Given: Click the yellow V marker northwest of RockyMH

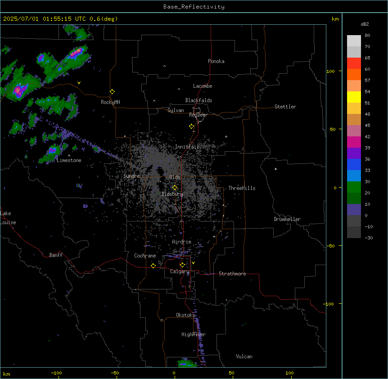Looking at the screenshot, I should 79,83.
